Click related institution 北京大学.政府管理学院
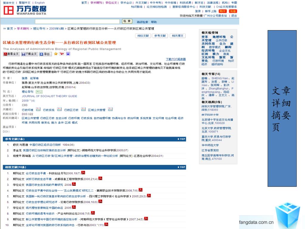This screenshot has height=229, width=305. tap(217, 130)
